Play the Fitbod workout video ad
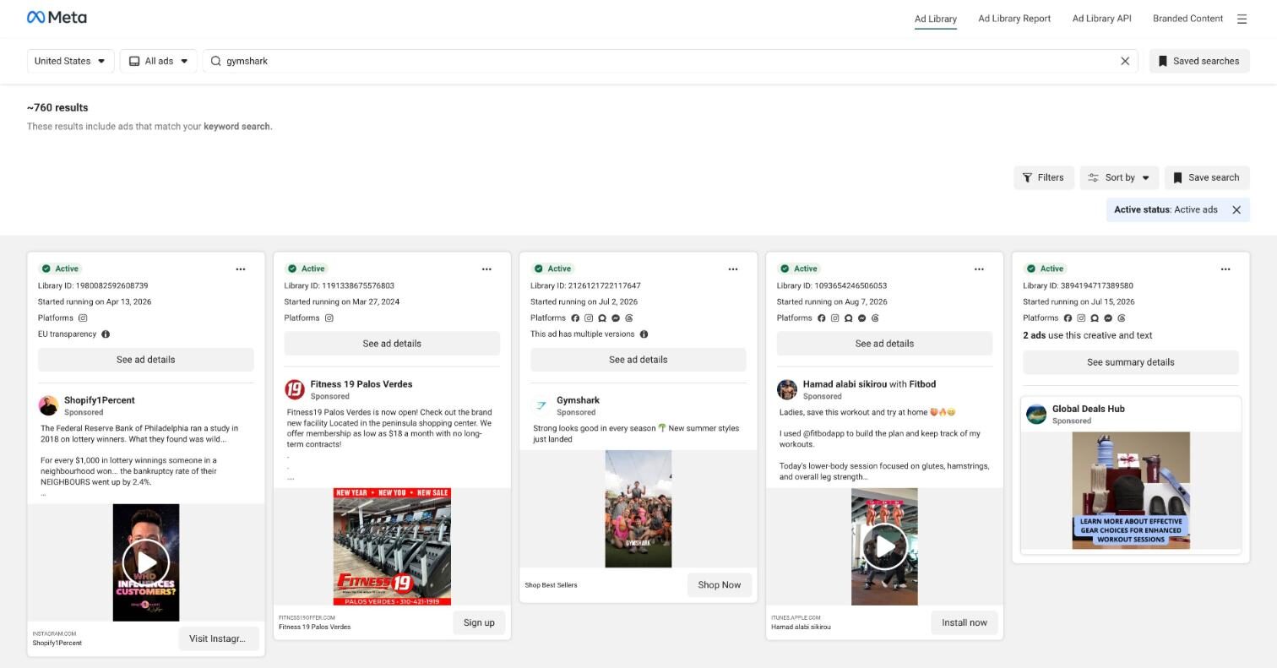This screenshot has height=668, width=1277. 884,546
